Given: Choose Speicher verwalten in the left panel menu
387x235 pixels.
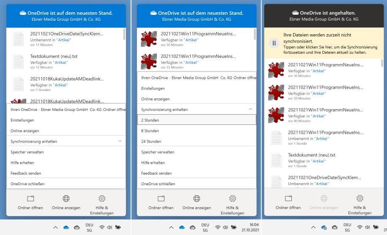Looking at the screenshot, I should click(66, 152).
